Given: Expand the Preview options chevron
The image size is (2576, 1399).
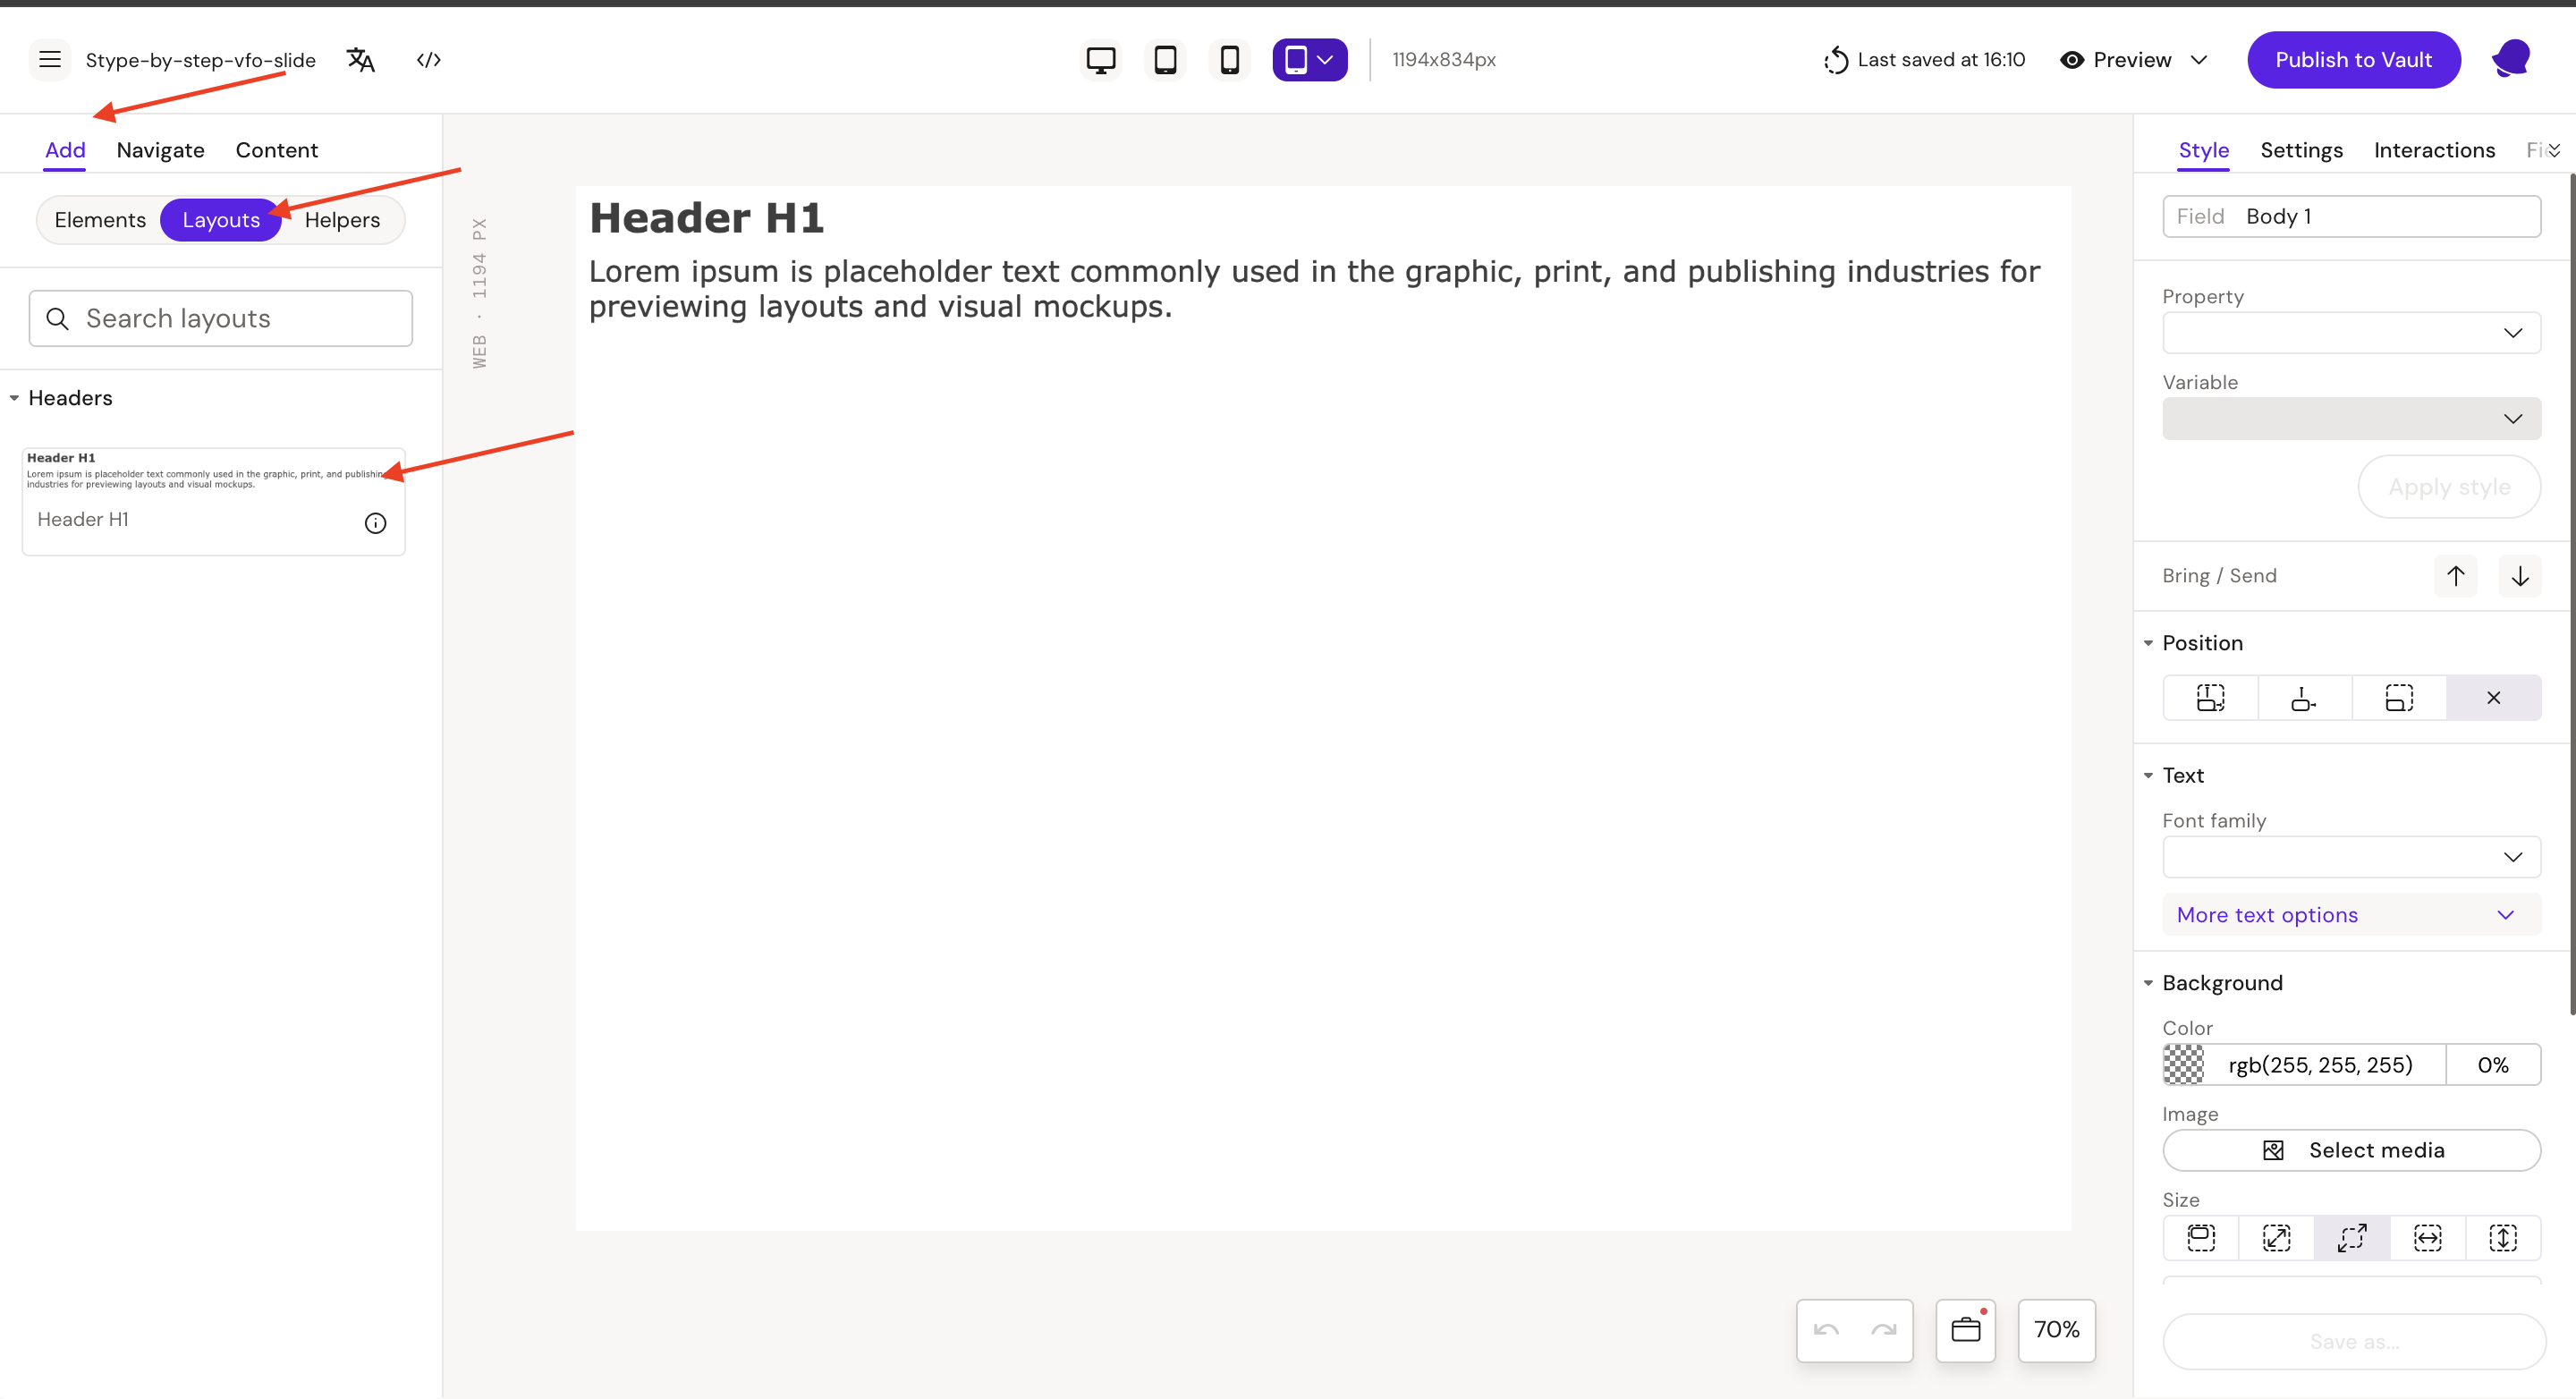Looking at the screenshot, I should click(2199, 60).
